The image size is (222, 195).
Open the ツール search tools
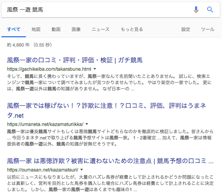pos(207,29)
